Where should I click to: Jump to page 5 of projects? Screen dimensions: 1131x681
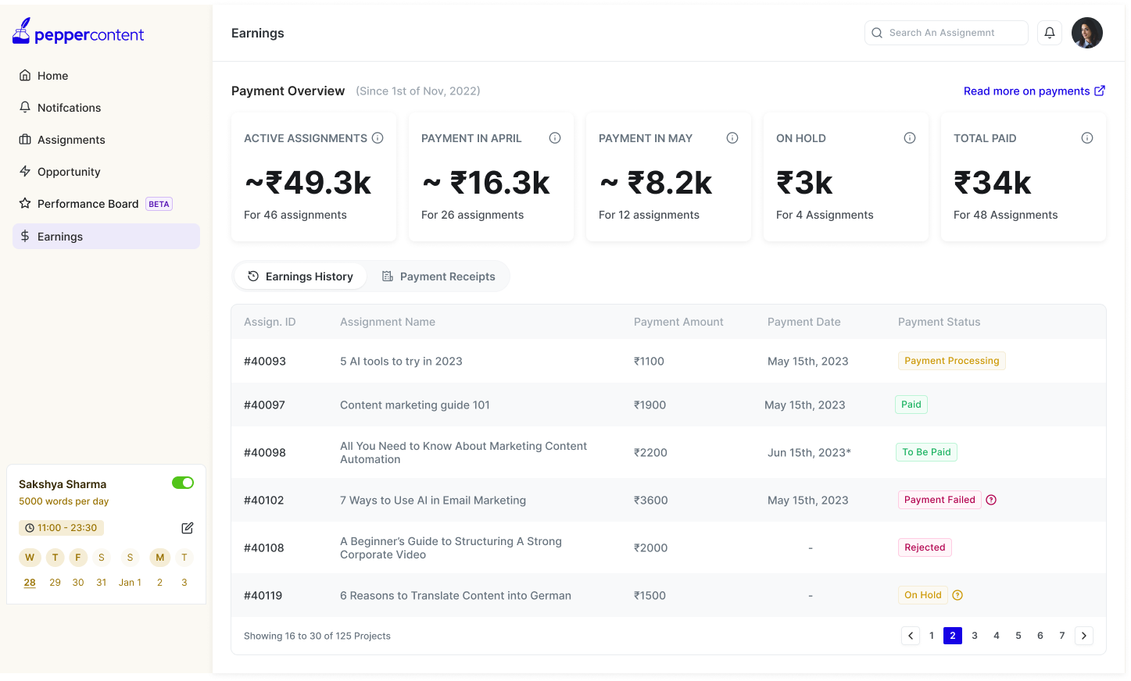pos(1018,636)
